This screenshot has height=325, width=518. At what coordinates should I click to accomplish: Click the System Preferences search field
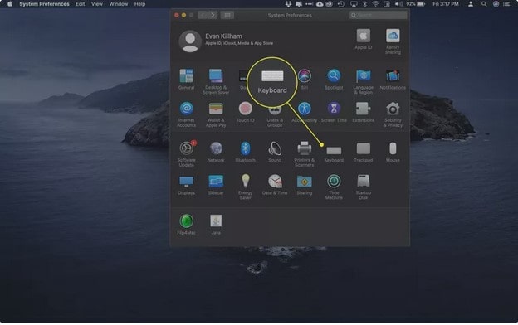[379, 15]
